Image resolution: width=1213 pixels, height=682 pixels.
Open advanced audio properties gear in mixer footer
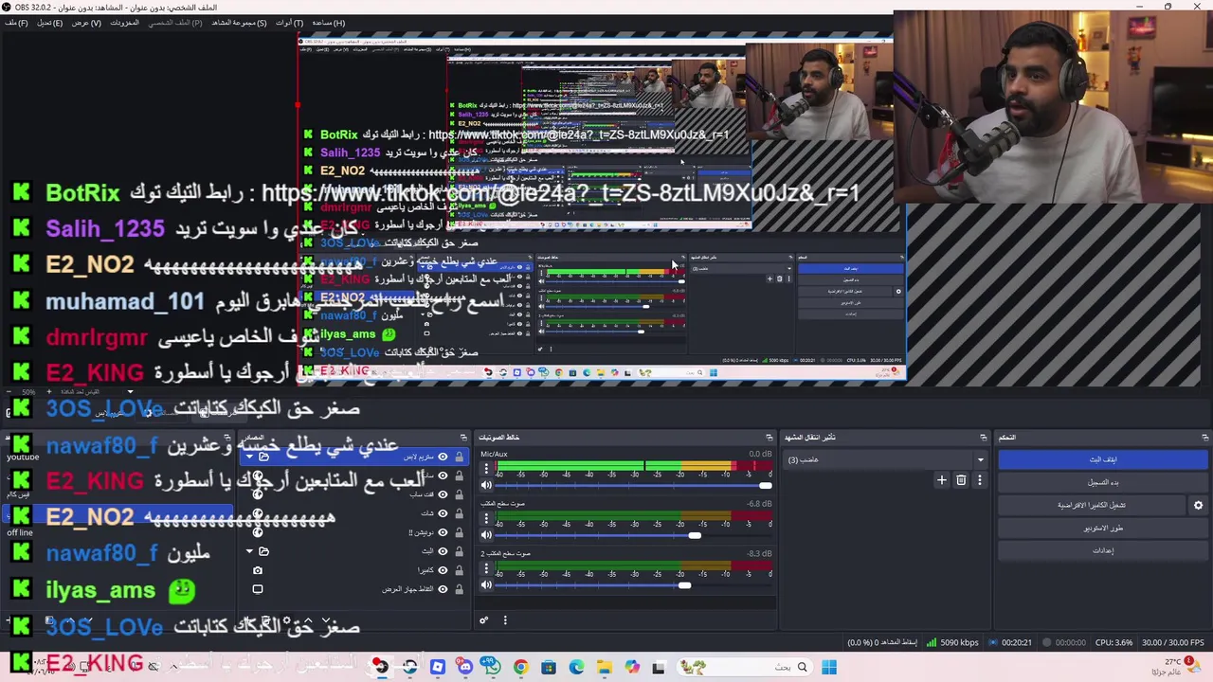[x=483, y=620]
